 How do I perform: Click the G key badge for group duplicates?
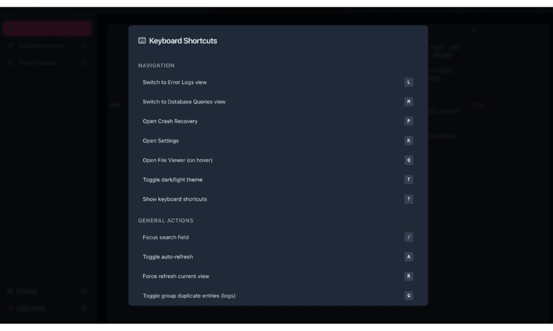[408, 296]
